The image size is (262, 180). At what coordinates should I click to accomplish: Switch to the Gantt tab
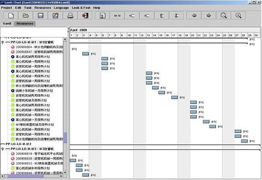click(7, 24)
